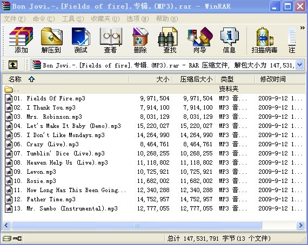This screenshot has width=308, height=245.
Task: Click the archive path address field
Action: 168,65
